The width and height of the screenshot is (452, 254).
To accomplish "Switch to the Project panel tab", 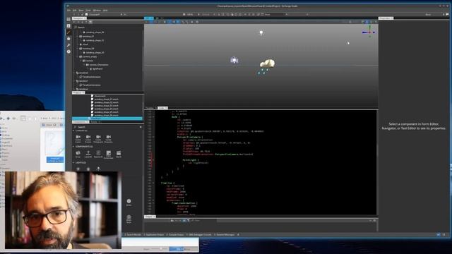I will [78, 92].
